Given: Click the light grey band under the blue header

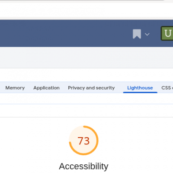Looking at the screenshot, I should 86,58.
